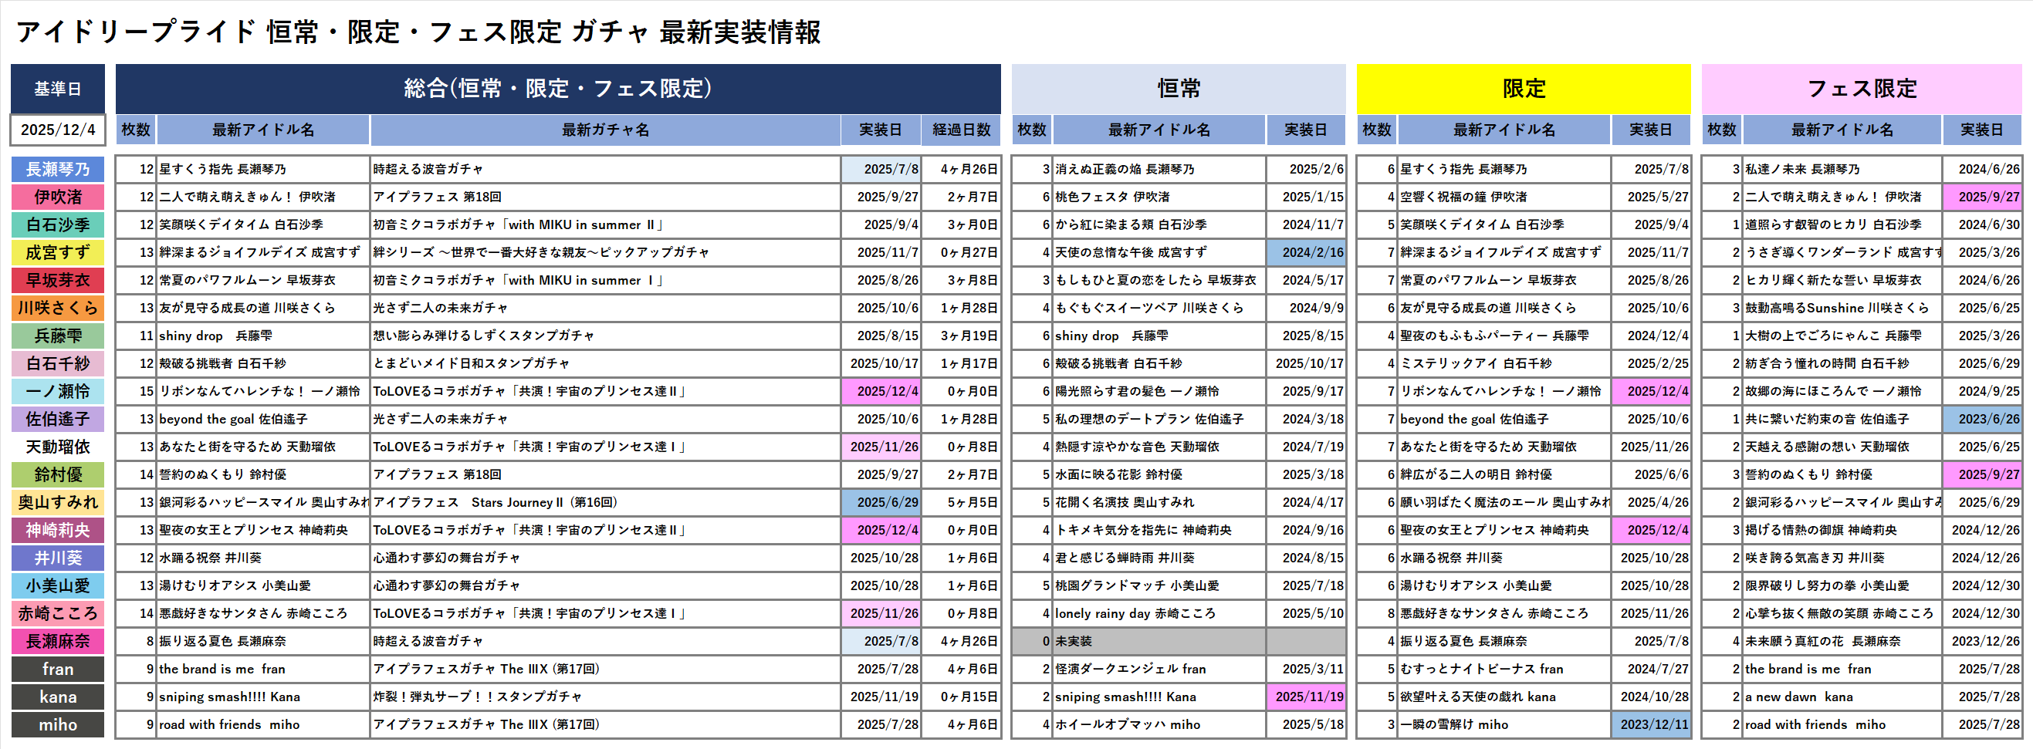Click the blue-highlighted 2023/12/11 date cell
The height and width of the screenshot is (749, 2033).
pyautogui.click(x=1651, y=724)
